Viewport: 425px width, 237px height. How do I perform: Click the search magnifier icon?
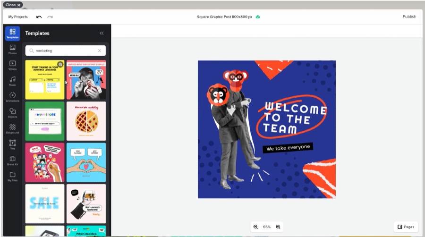point(32,51)
